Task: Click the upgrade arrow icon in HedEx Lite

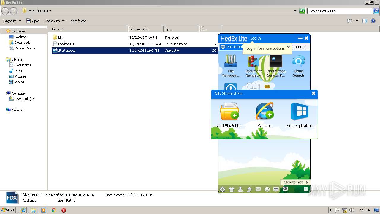Action: (x=249, y=189)
